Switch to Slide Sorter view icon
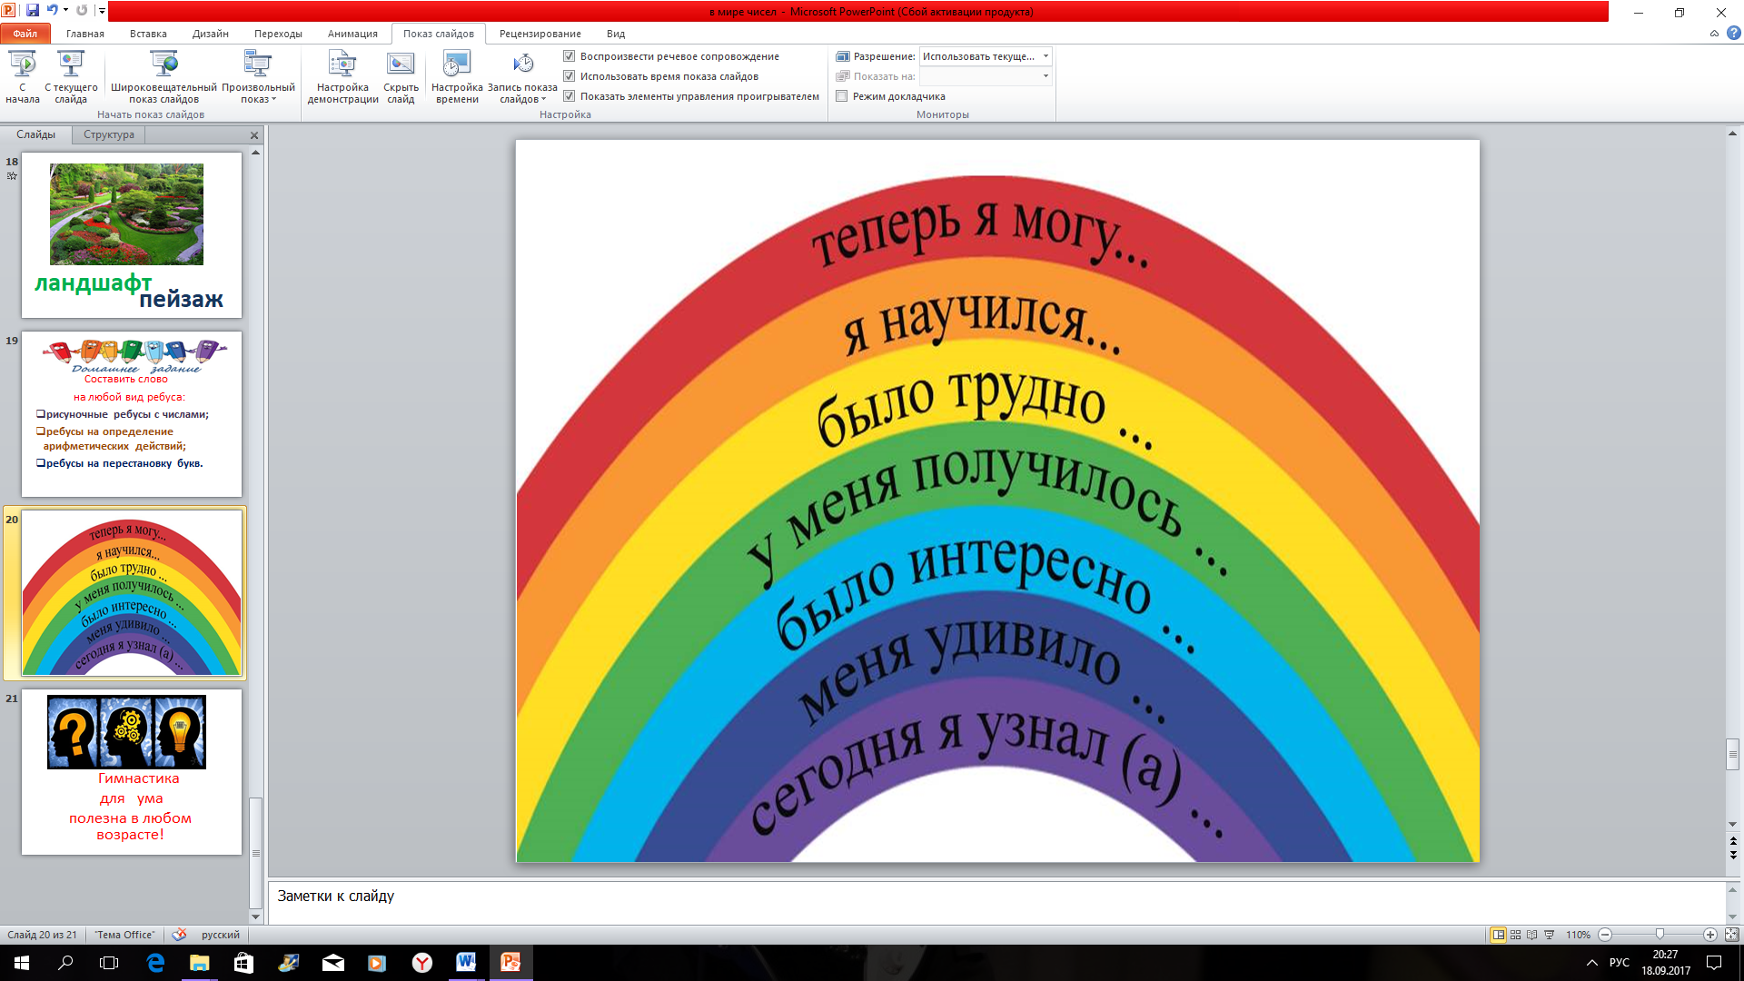The image size is (1744, 981). click(x=1515, y=935)
